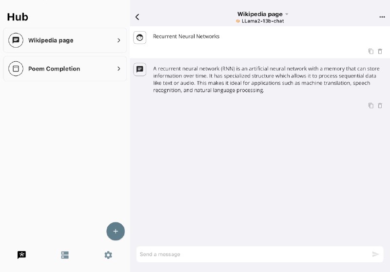Switch to the server models bottom tab
This screenshot has height=272, width=390.
click(65, 255)
